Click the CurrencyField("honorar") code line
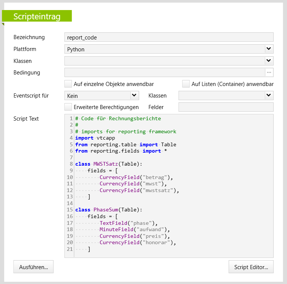Image resolution: width=287 pixels, height=284 pixels. (137, 242)
